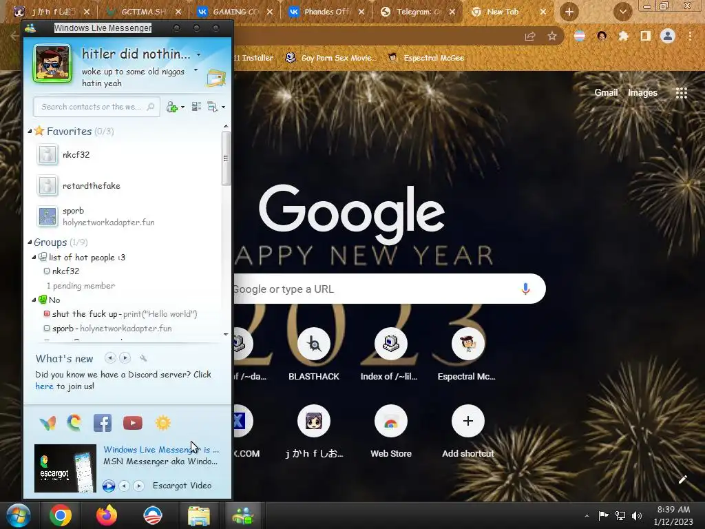Open Chrome's side panel icon
The image size is (705, 529).
pos(646,36)
